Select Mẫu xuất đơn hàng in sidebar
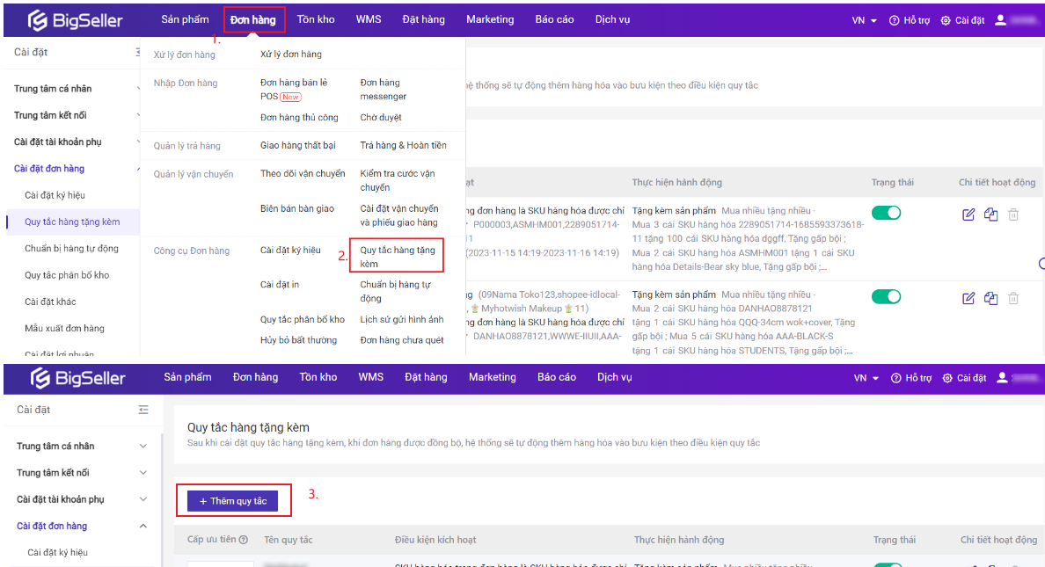1045x567 pixels. coord(64,329)
